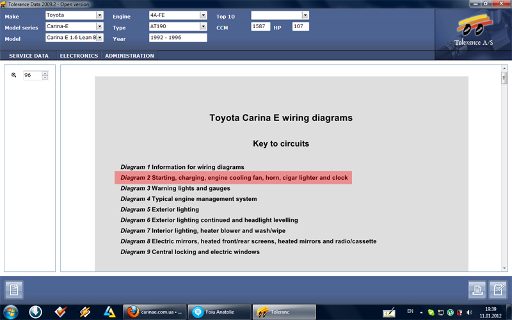Expand the Model series dropdown
This screenshot has height=320, width=512.
click(100, 26)
